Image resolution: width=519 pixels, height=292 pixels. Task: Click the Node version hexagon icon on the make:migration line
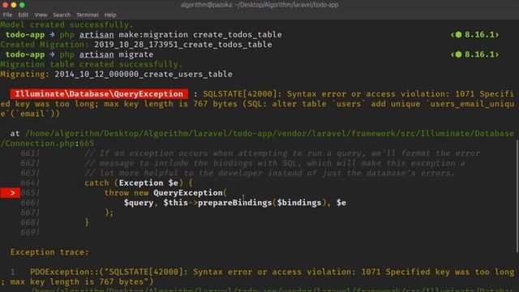(x=458, y=35)
